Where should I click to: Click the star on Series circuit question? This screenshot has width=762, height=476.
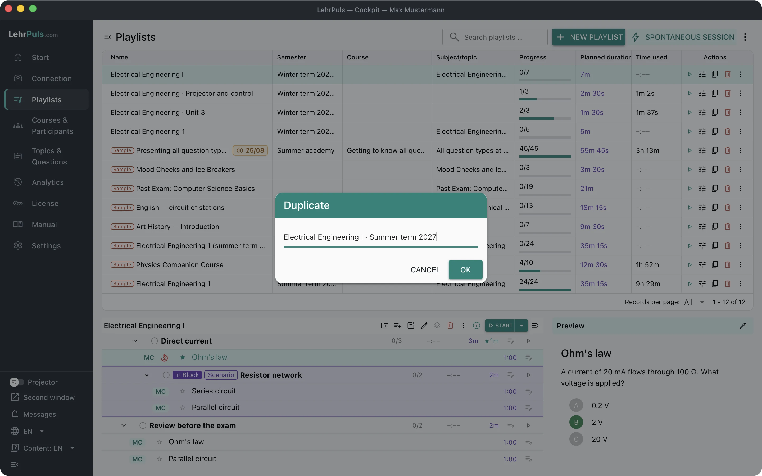183,391
